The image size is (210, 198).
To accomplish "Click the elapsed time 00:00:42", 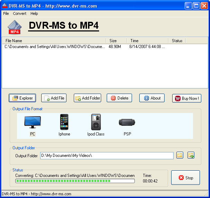I will point(150,181).
